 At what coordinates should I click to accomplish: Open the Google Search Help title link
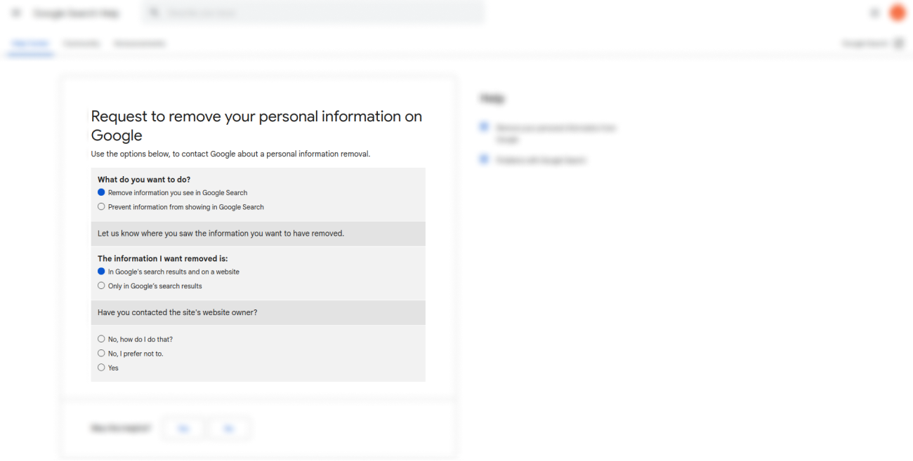(x=77, y=13)
